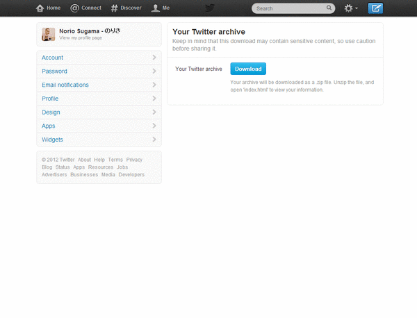Select Apps settings link in sidebar
Viewport: 417px width, 318px height.
pos(49,126)
